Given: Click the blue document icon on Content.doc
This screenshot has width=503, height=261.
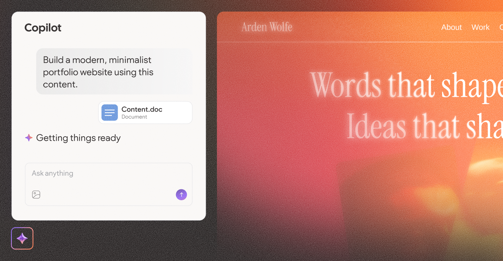Looking at the screenshot, I should point(110,113).
